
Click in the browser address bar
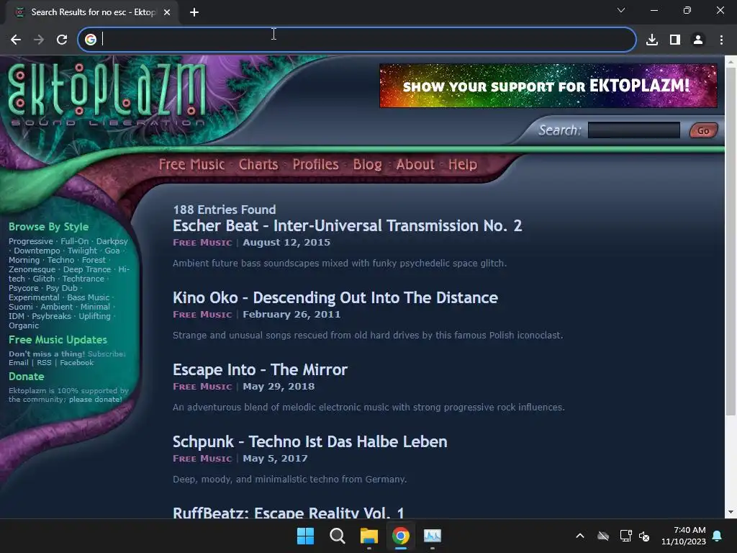tap(357, 40)
